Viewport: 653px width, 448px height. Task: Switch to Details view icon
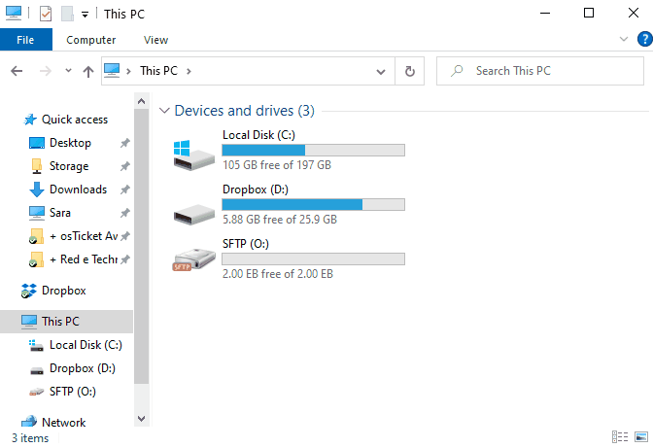[620, 436]
